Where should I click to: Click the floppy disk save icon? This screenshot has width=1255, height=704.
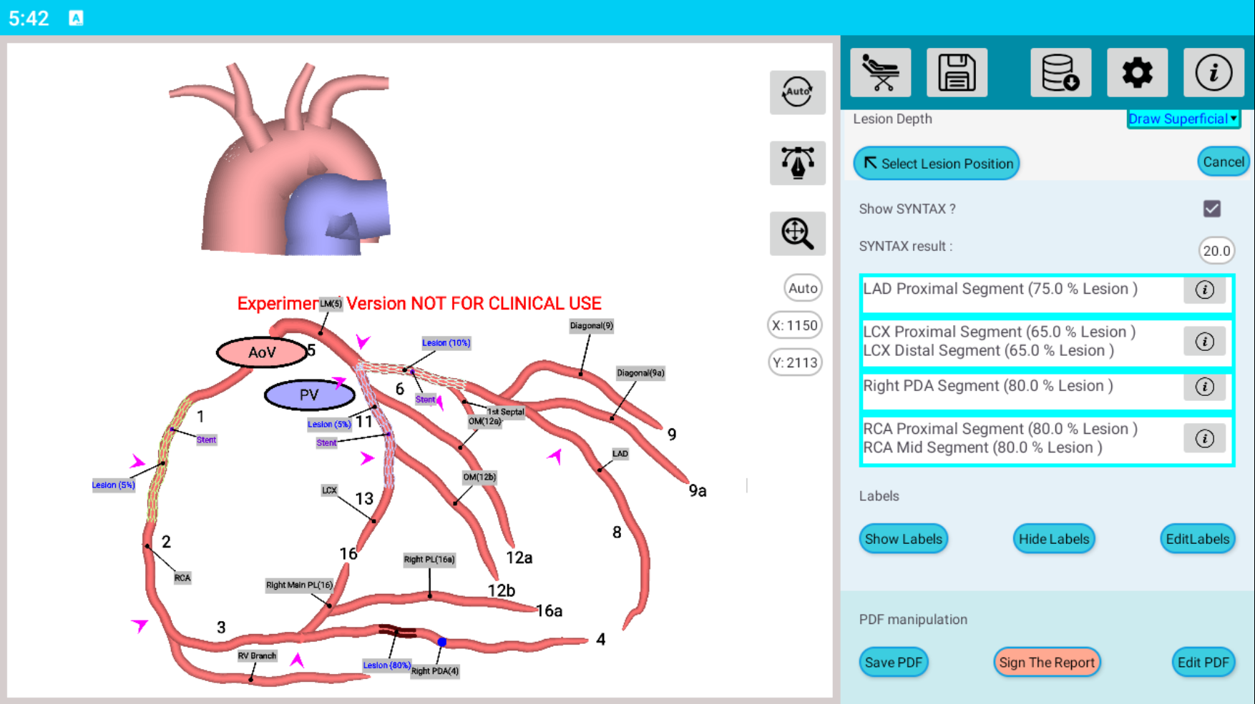tap(957, 73)
